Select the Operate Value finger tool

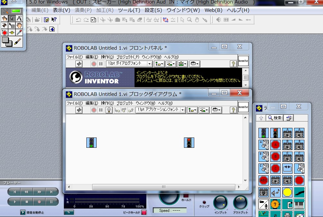[4, 19]
